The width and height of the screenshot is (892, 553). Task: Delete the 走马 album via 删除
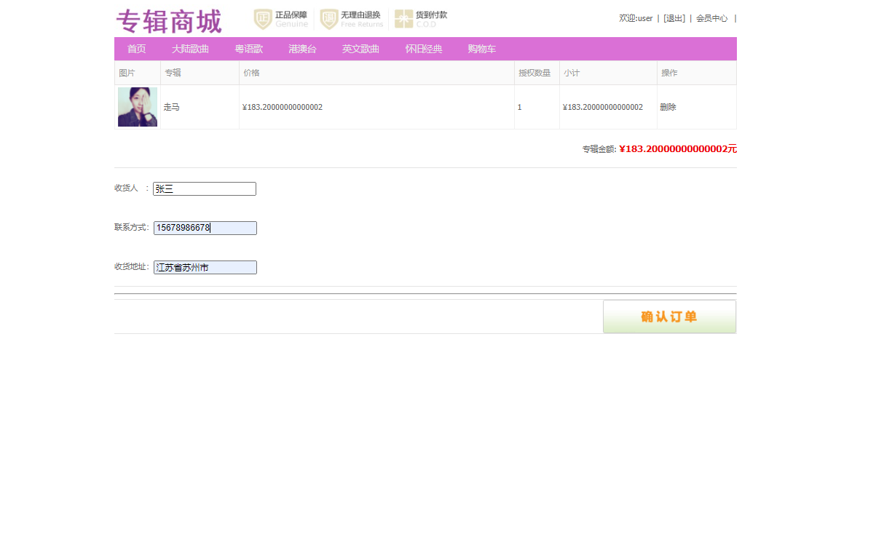668,107
